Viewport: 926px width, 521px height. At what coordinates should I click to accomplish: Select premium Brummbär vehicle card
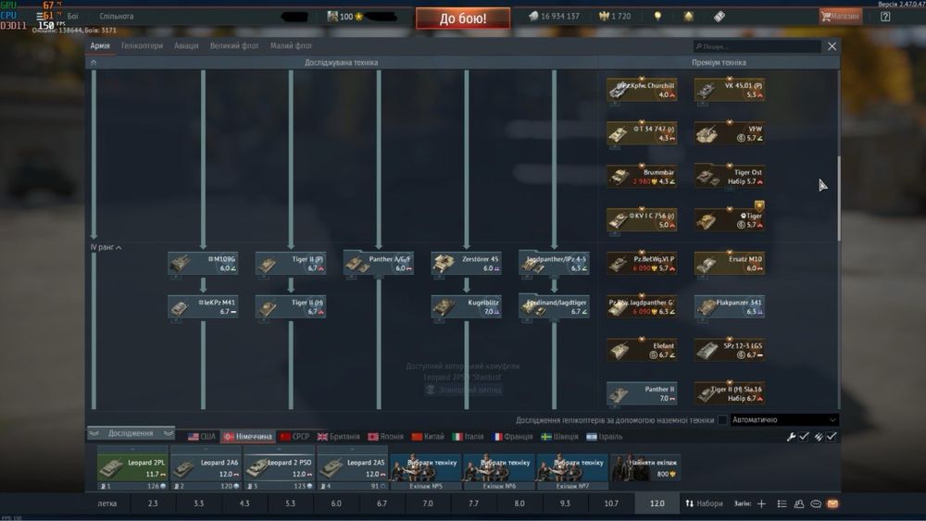click(x=642, y=177)
